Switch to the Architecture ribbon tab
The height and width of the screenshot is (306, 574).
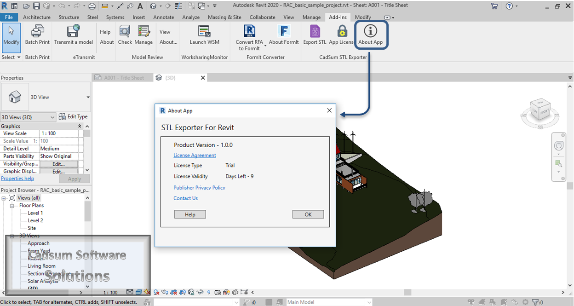[37, 17]
